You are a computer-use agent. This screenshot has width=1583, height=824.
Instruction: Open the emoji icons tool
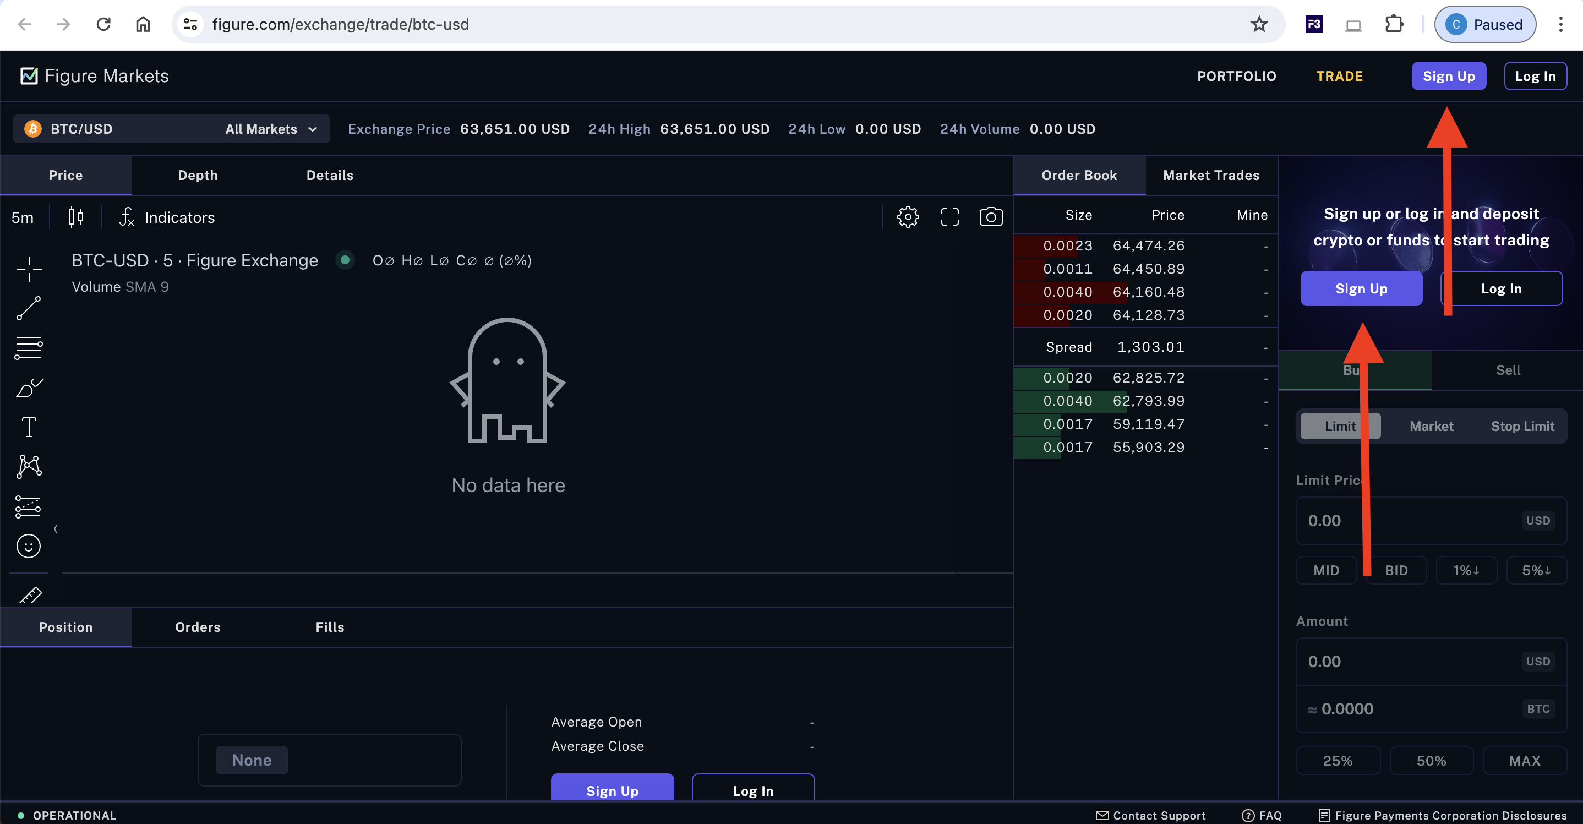click(x=29, y=546)
